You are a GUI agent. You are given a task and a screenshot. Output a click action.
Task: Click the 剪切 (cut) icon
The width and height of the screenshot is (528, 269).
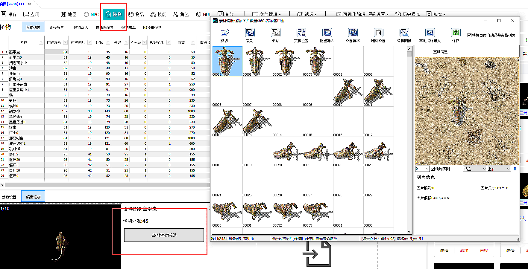tap(224, 33)
